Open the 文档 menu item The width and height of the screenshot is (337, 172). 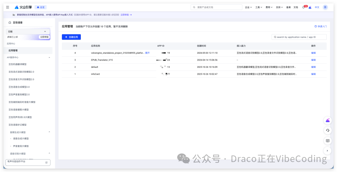[x=296, y=7]
